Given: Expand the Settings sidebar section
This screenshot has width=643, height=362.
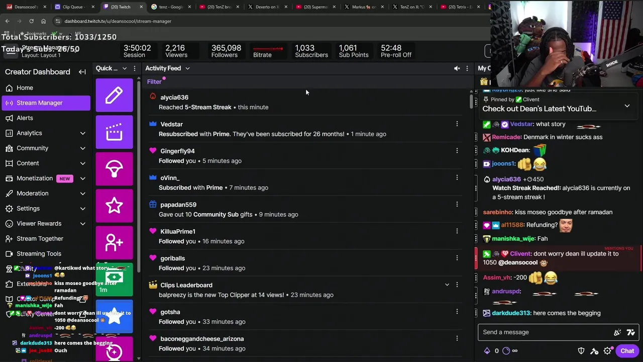Looking at the screenshot, I should point(82,209).
